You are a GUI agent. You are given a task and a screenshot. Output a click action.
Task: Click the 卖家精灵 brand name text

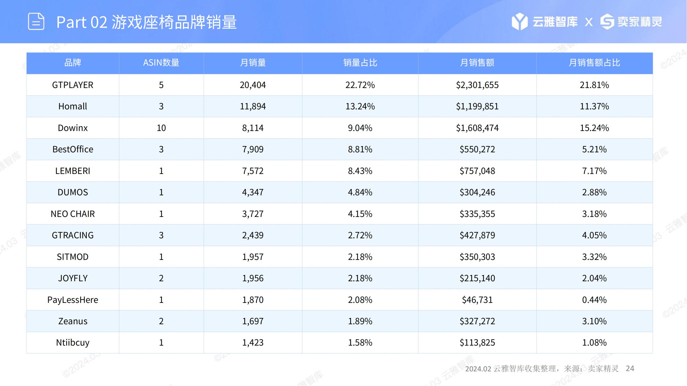(640, 22)
